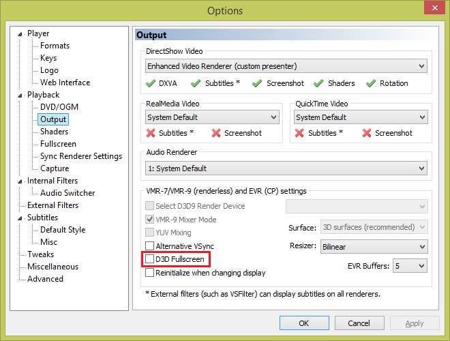Open the Resizer Bilinear dropdown
The height and width of the screenshot is (341, 450).
point(374,246)
